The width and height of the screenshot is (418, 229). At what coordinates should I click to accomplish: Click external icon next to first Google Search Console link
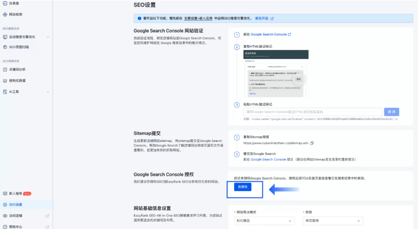coord(290,34)
